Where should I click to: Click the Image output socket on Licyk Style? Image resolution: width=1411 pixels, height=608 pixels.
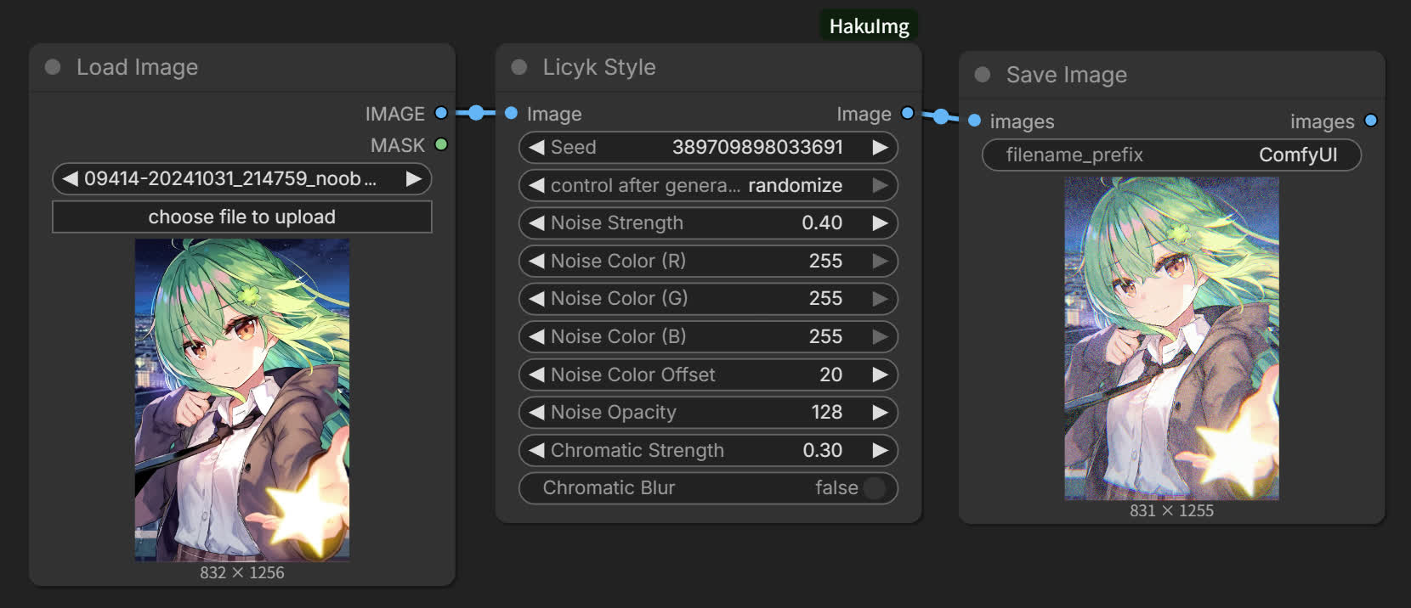coord(908,113)
